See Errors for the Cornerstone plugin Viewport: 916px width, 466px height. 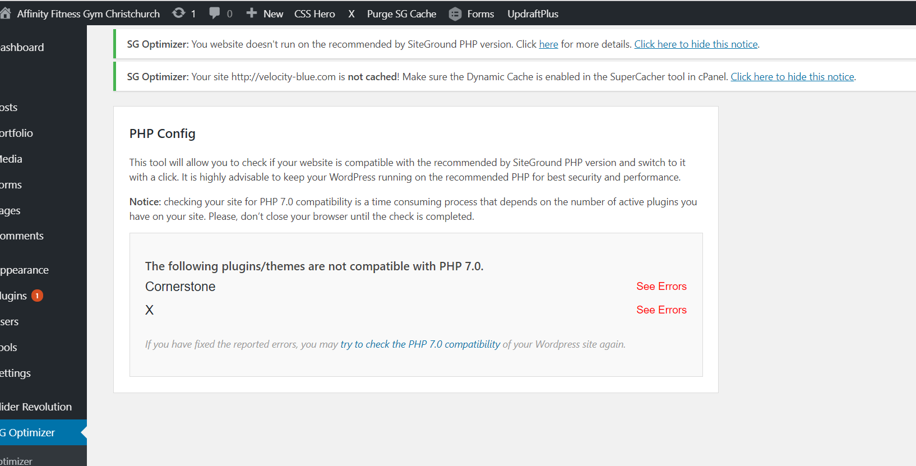pos(661,287)
